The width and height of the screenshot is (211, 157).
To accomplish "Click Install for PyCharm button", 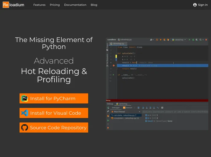I will 54,98.
